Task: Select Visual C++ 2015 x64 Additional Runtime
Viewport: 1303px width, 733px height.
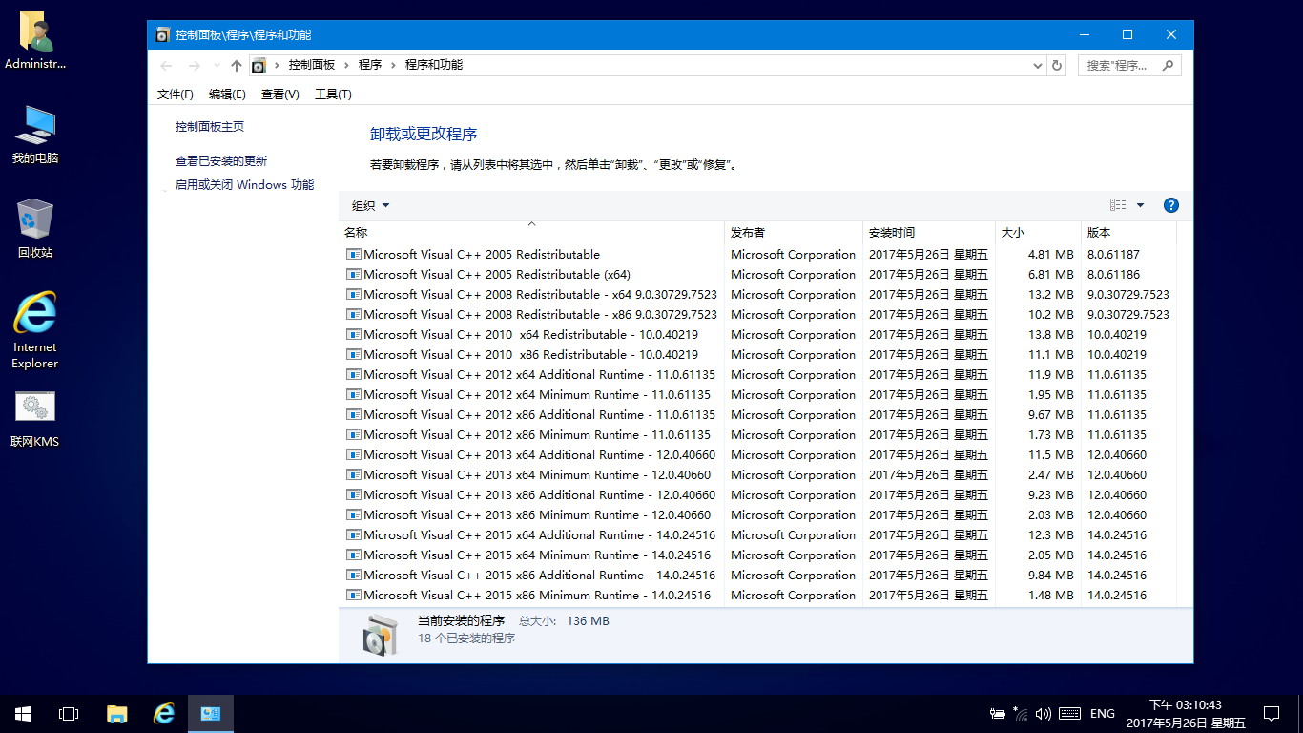Action: pyautogui.click(x=759, y=535)
